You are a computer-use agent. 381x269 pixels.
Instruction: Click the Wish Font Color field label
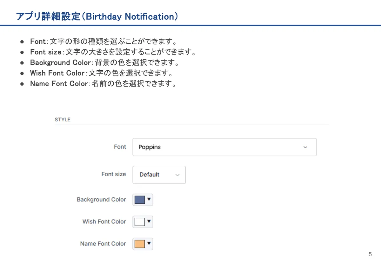[104, 222]
